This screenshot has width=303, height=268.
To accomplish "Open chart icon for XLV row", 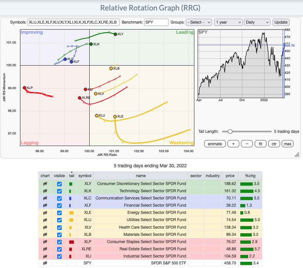I will click(45, 227).
